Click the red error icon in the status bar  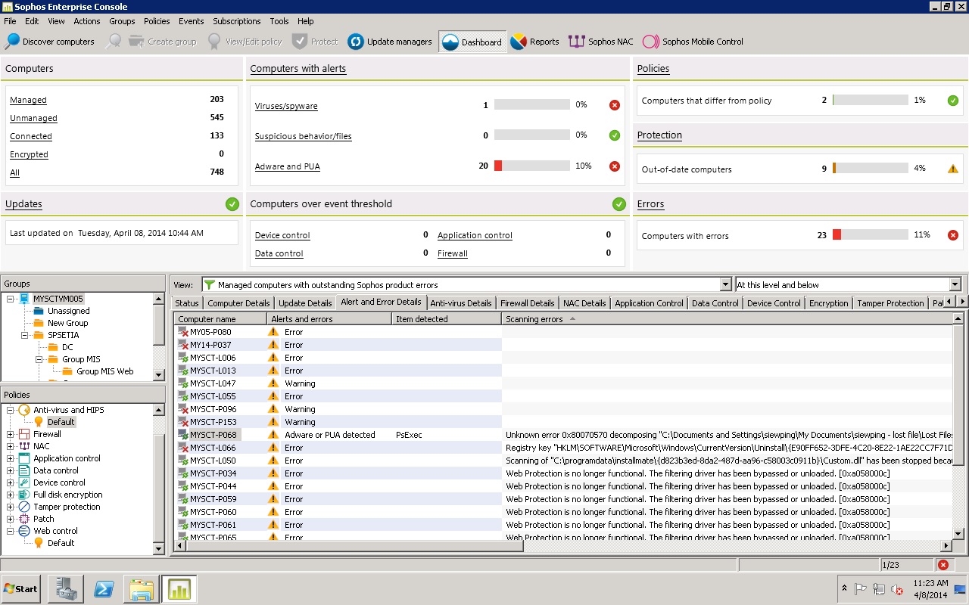(943, 565)
